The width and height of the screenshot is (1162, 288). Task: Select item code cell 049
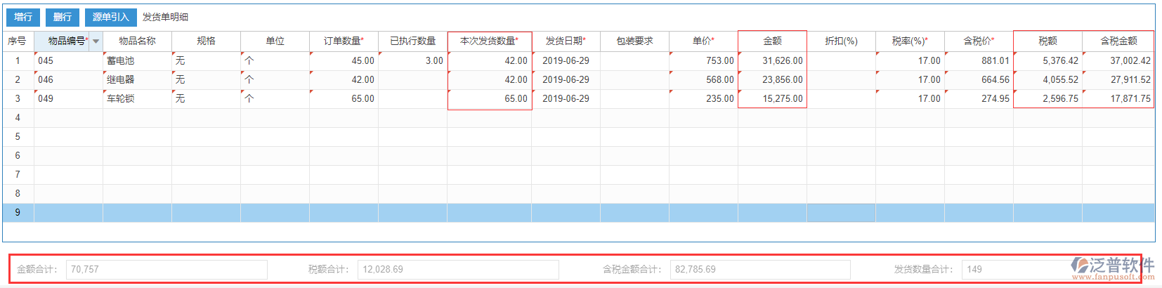68,99
